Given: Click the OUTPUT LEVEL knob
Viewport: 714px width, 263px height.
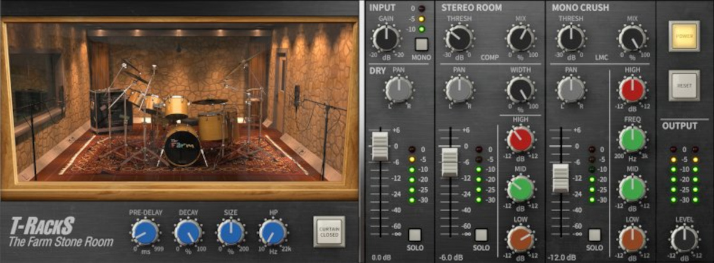Looking at the screenshot, I should [684, 238].
